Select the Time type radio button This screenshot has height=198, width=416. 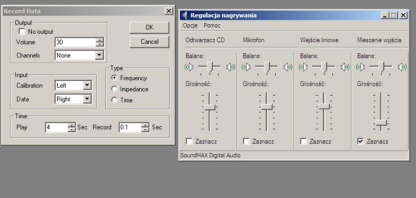click(114, 100)
